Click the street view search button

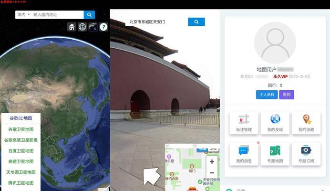(196, 21)
